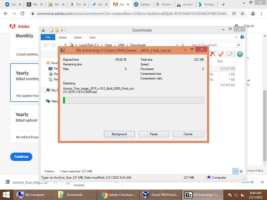
Task: Click Chrome back button
Action: pyautogui.click(x=6, y=14)
